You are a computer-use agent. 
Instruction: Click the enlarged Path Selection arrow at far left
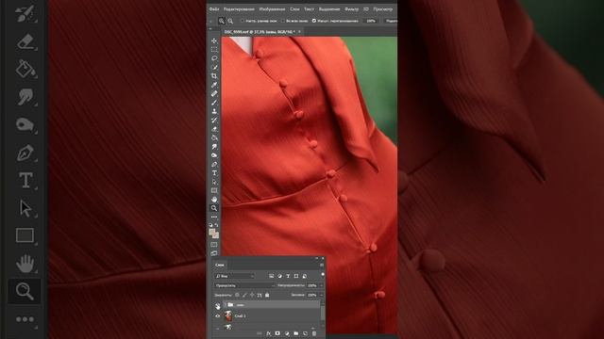pyautogui.click(x=25, y=208)
